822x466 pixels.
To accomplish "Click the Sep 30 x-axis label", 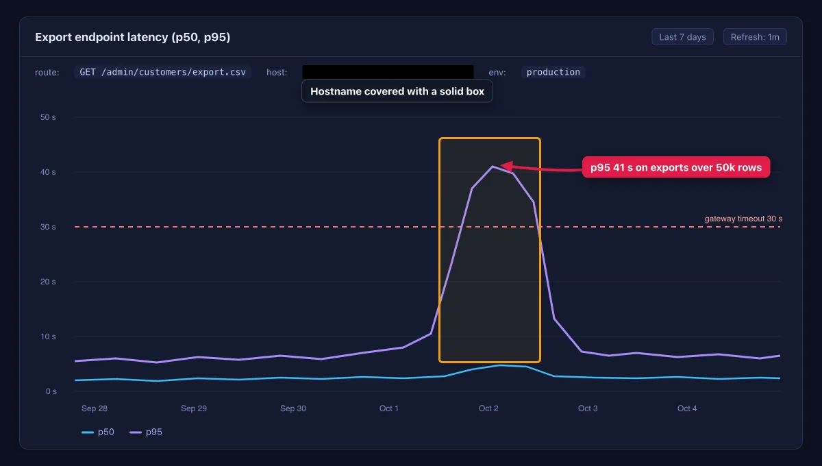I will 293,408.
